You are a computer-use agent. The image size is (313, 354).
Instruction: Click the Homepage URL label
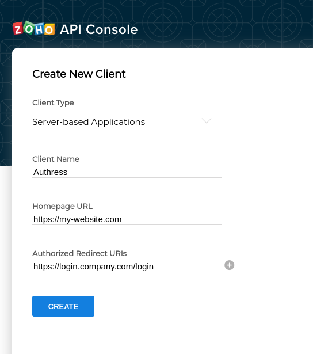pyautogui.click(x=63, y=206)
